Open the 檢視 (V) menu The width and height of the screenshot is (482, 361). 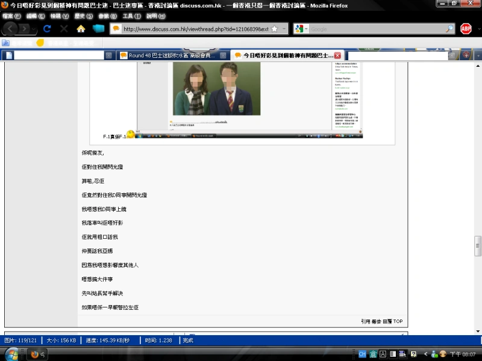click(x=60, y=16)
